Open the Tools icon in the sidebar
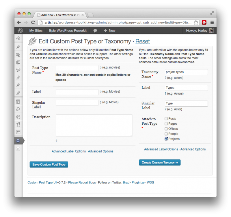 click(18, 124)
